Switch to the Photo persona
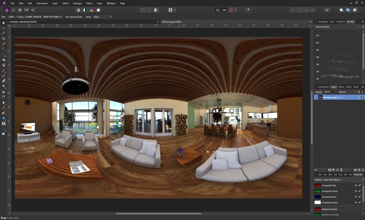Image resolution: width=365 pixels, height=220 pixels. [x=6, y=10]
